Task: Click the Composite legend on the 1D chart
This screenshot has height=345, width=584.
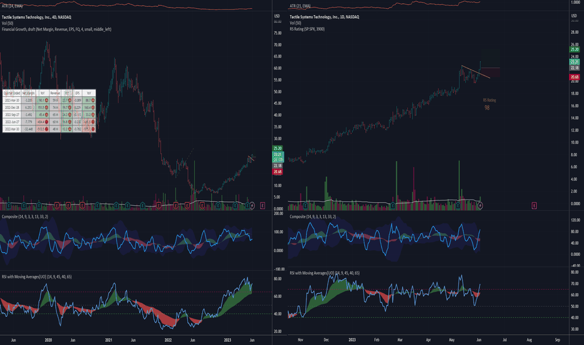Action: pos(313,216)
